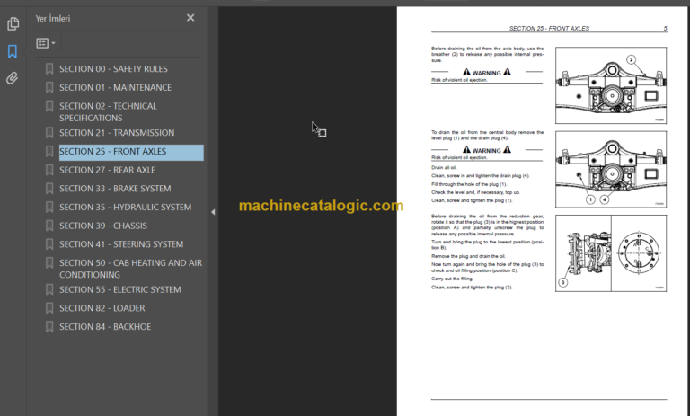Image resolution: width=690 pixels, height=416 pixels.
Task: Click the axle breather diagram with callout 2
Action: (611, 85)
